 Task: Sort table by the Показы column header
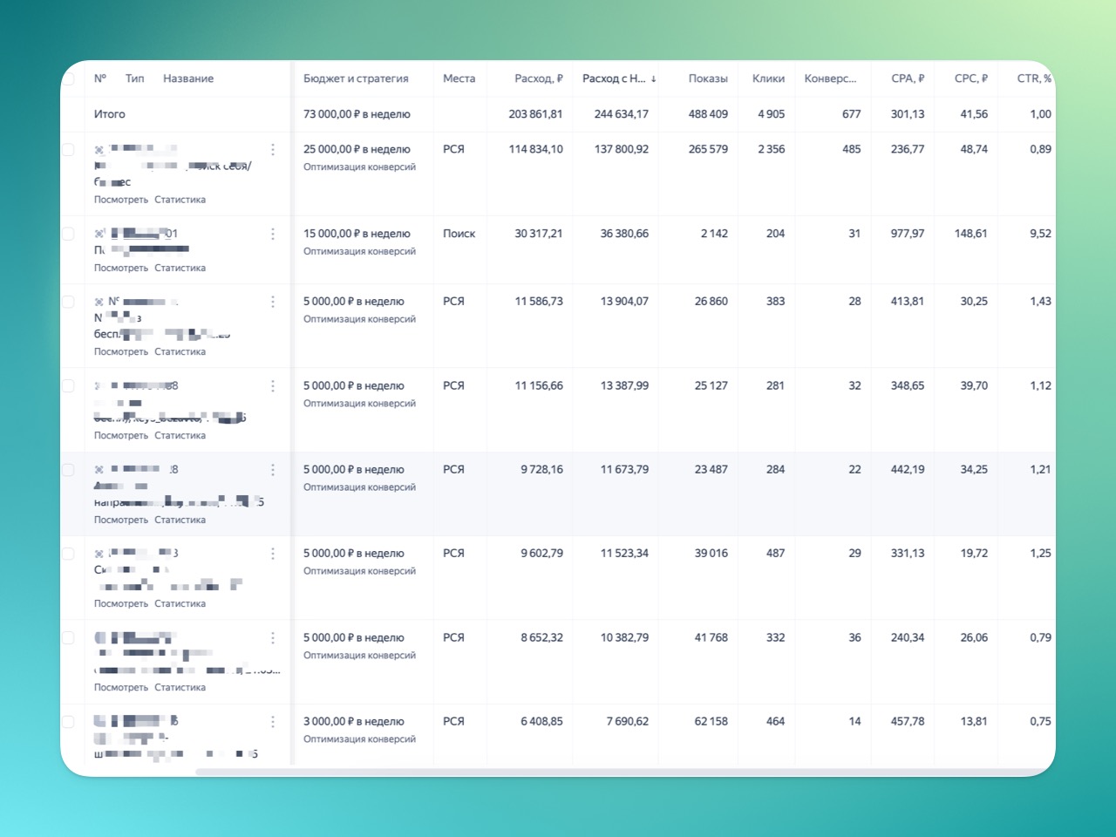pyautogui.click(x=707, y=78)
